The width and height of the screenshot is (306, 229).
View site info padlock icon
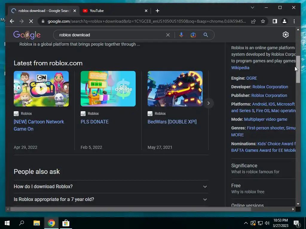43,21
